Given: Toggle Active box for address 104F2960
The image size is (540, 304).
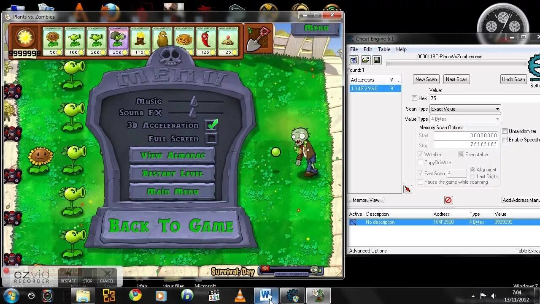Looking at the screenshot, I should [x=353, y=222].
